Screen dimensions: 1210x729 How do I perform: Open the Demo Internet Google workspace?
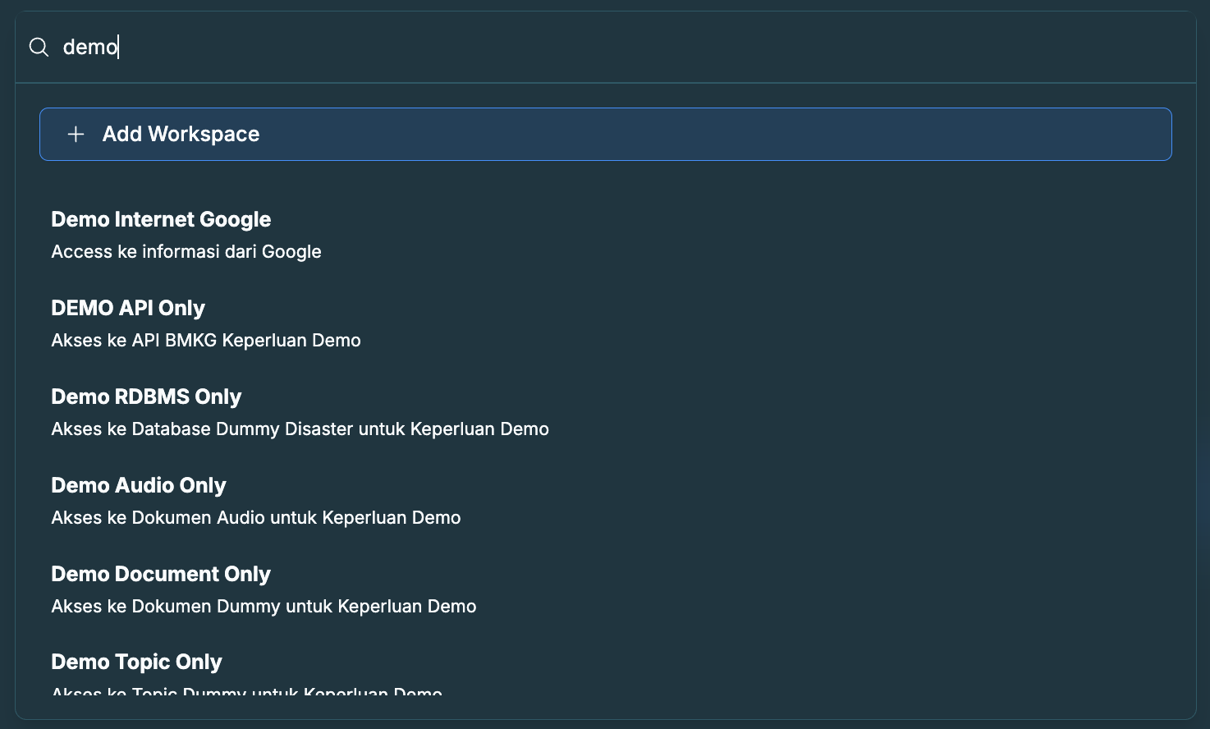pos(161,219)
